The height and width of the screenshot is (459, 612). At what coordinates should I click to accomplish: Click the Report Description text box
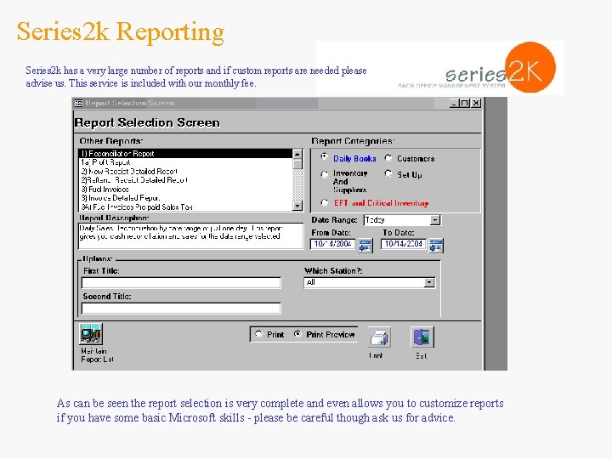coord(191,235)
